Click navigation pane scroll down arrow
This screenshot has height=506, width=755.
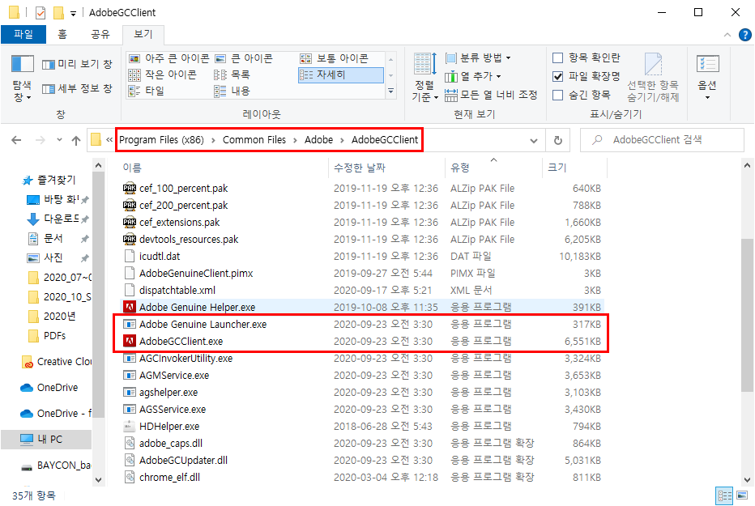tap(98, 479)
